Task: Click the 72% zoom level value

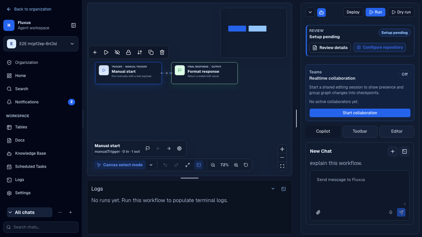Action: [x=225, y=165]
